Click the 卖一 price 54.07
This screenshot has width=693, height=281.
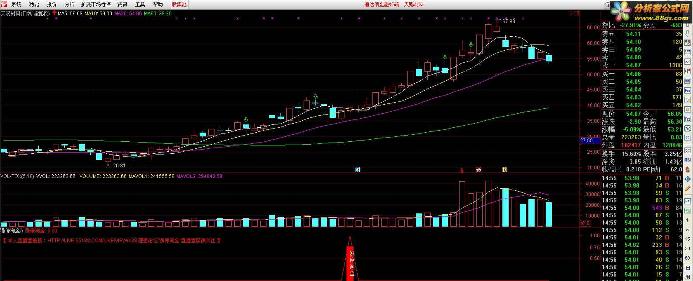633,65
